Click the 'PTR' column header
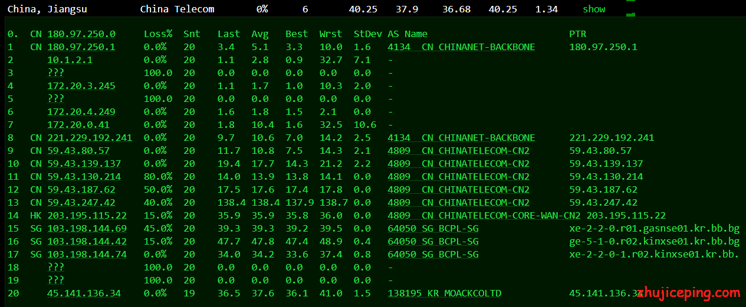The width and height of the screenshot is (746, 307). pos(578,34)
